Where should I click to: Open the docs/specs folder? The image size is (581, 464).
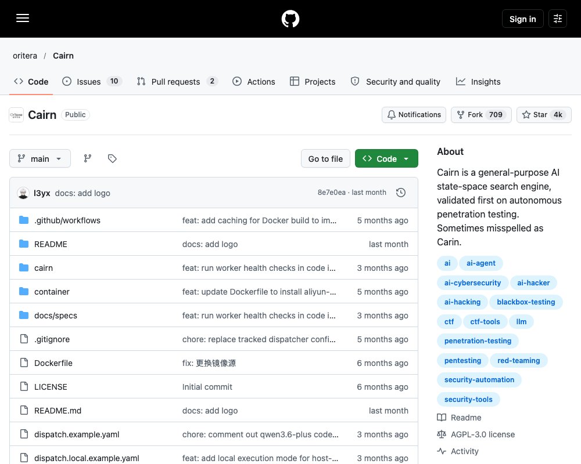pos(56,316)
